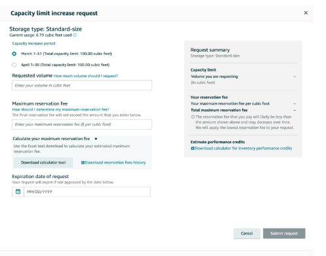Open 'How should I determine my maximum reservation fee?'
This screenshot has height=256, width=326.
point(60,109)
